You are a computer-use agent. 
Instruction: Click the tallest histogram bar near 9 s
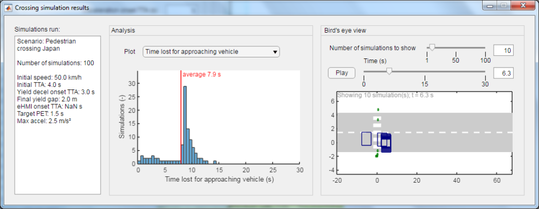[185, 125]
